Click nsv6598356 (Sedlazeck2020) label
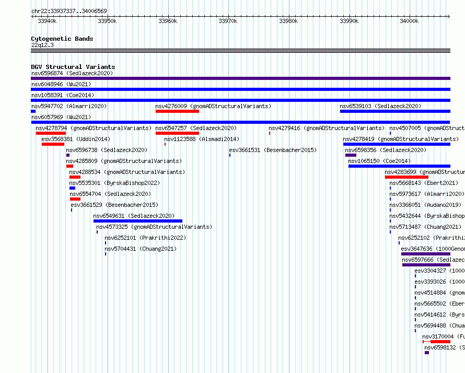The width and height of the screenshot is (465, 373). [x=386, y=150]
